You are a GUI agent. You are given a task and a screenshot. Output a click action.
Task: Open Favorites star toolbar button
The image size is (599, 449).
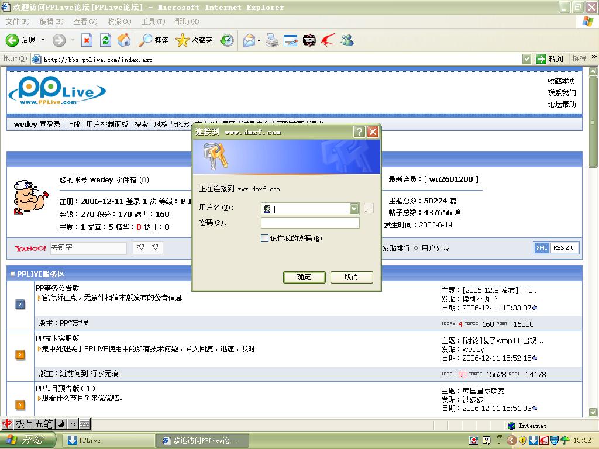(x=194, y=40)
